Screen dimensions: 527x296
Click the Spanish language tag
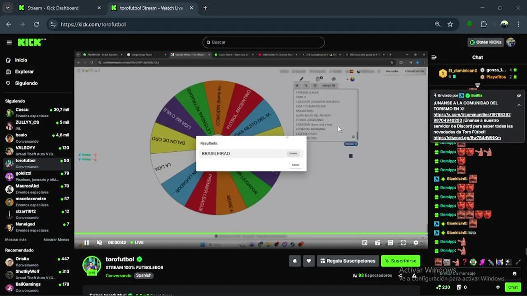coord(144,275)
